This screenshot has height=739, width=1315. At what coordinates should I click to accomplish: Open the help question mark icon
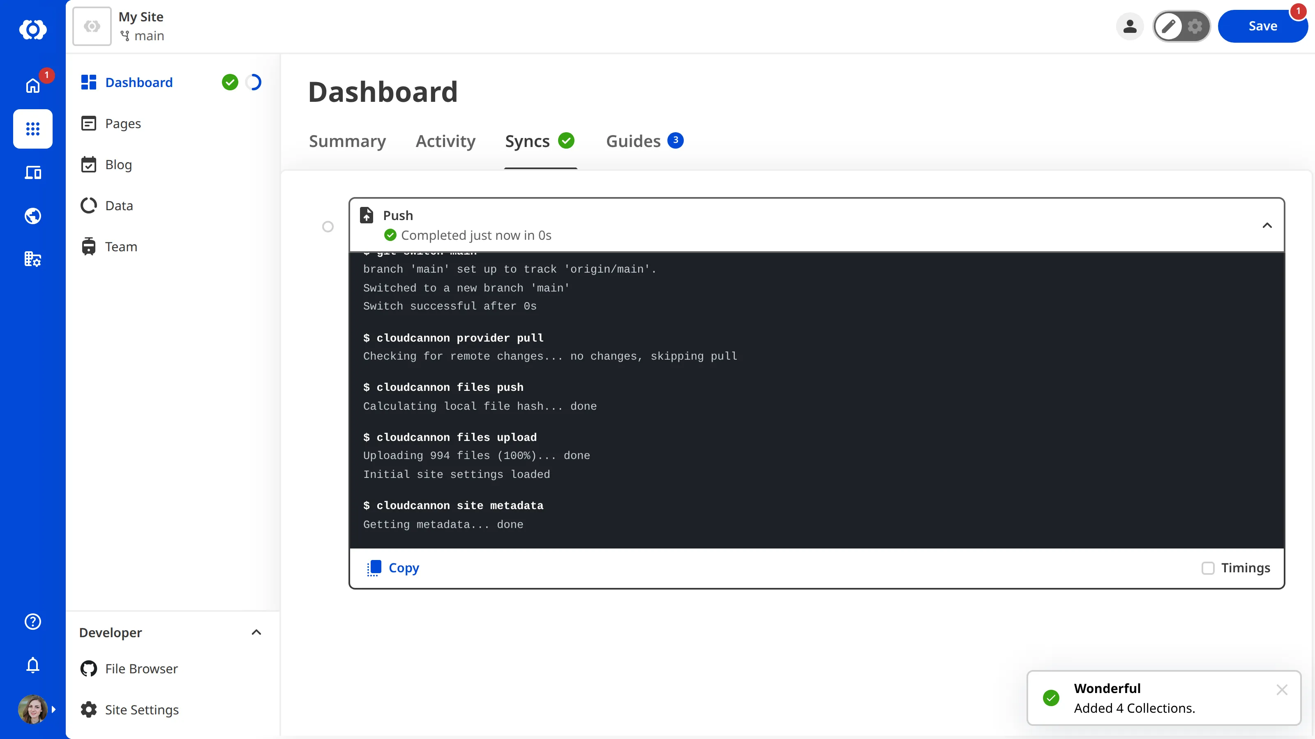[33, 621]
